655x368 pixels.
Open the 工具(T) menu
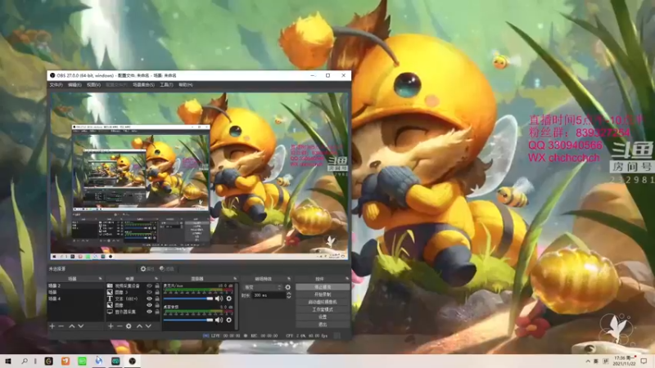click(x=166, y=85)
